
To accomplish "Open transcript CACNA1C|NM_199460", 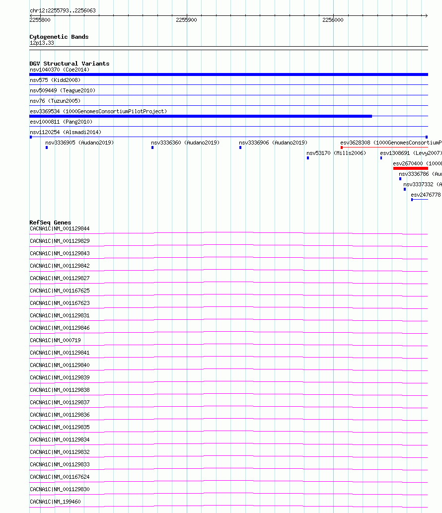I will (x=55, y=502).
